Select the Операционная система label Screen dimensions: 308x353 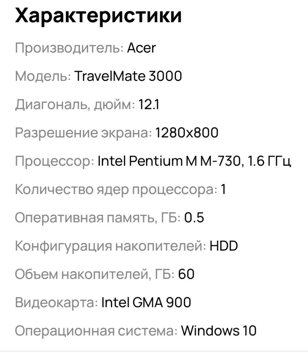96,331
